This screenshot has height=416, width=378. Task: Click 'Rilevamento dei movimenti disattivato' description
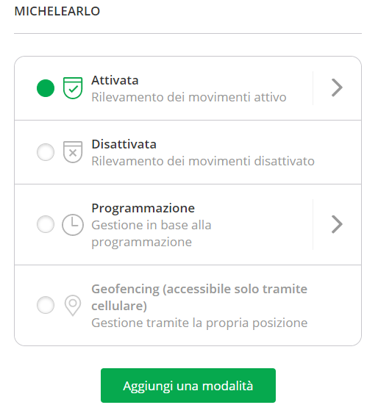click(203, 161)
